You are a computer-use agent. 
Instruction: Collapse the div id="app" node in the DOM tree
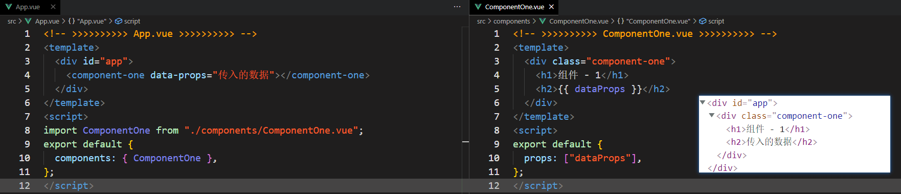pyautogui.click(x=703, y=102)
